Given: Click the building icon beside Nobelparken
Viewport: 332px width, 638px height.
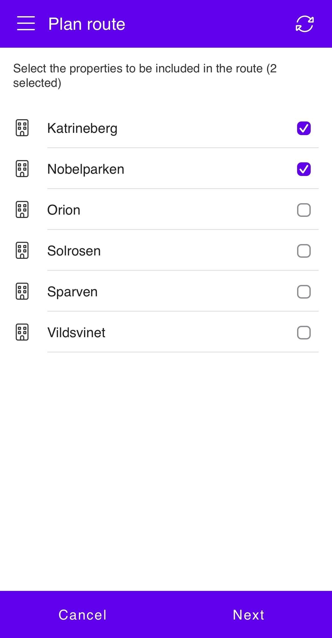Looking at the screenshot, I should (x=22, y=169).
